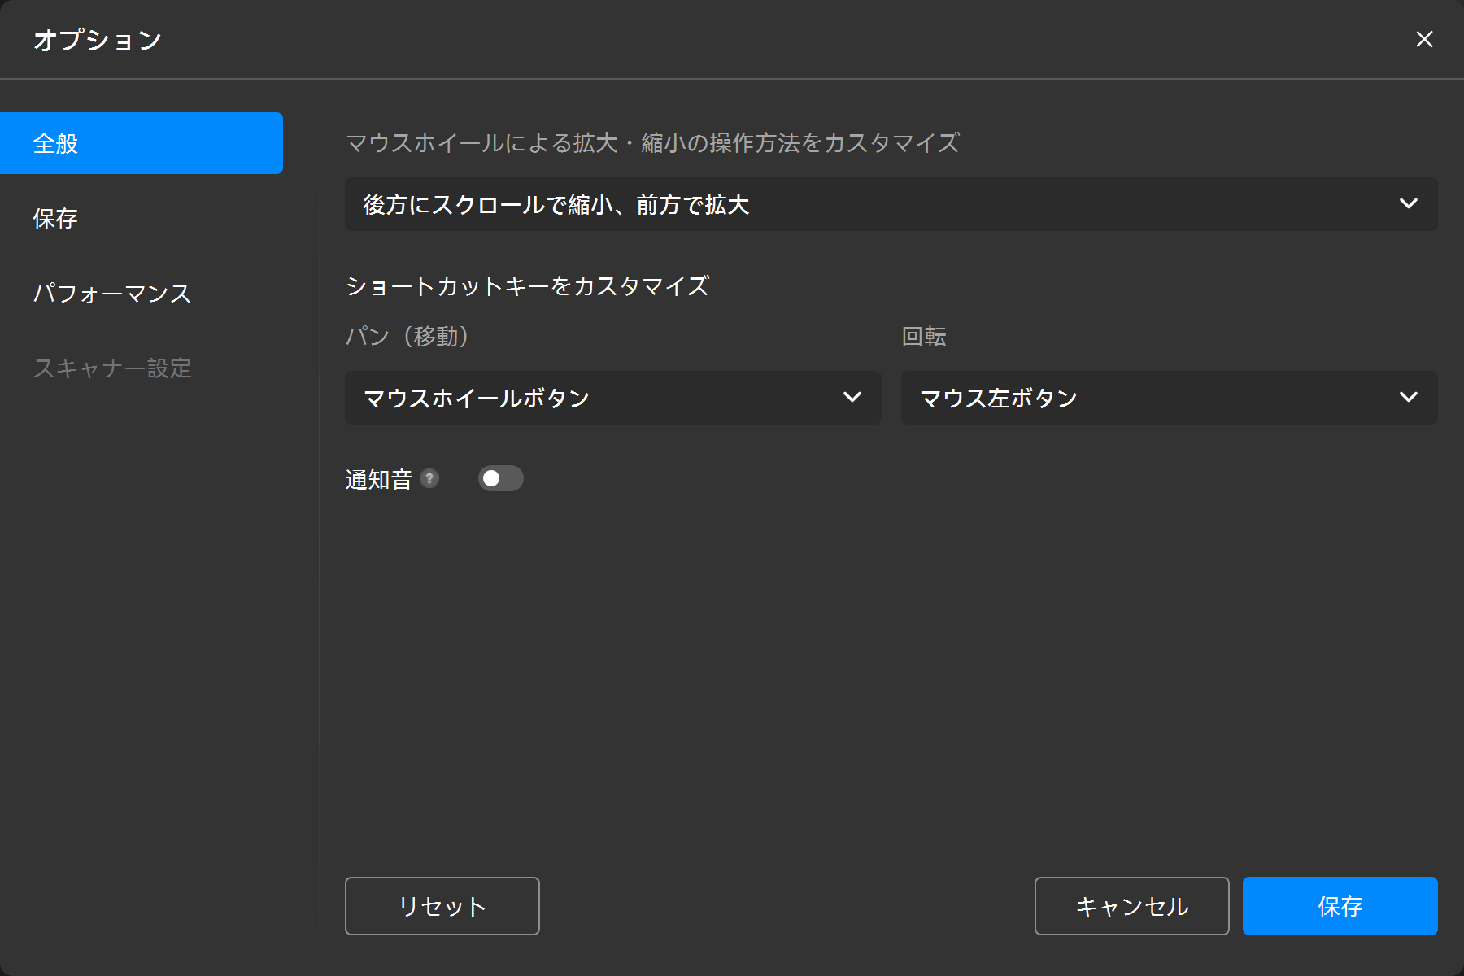Enable the 通知音 notification sound switch
This screenshot has width=1464, height=976.
click(500, 478)
